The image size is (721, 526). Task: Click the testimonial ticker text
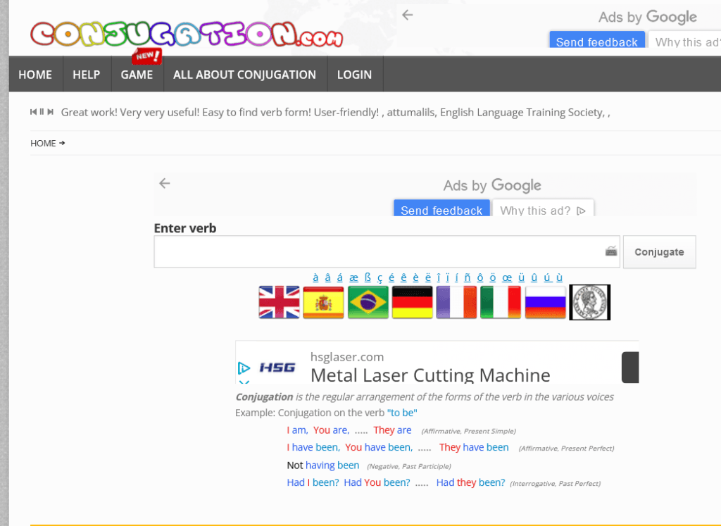click(336, 112)
